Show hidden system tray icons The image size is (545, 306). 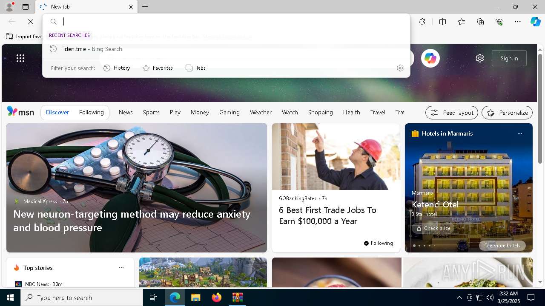(459, 297)
